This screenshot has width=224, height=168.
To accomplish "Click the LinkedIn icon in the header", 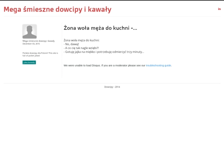I will 219,9.
